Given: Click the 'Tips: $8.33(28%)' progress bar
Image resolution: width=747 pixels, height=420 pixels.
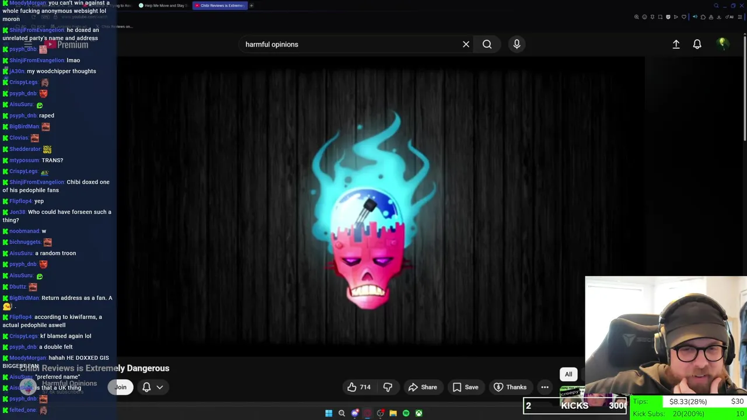Looking at the screenshot, I should pos(689,402).
